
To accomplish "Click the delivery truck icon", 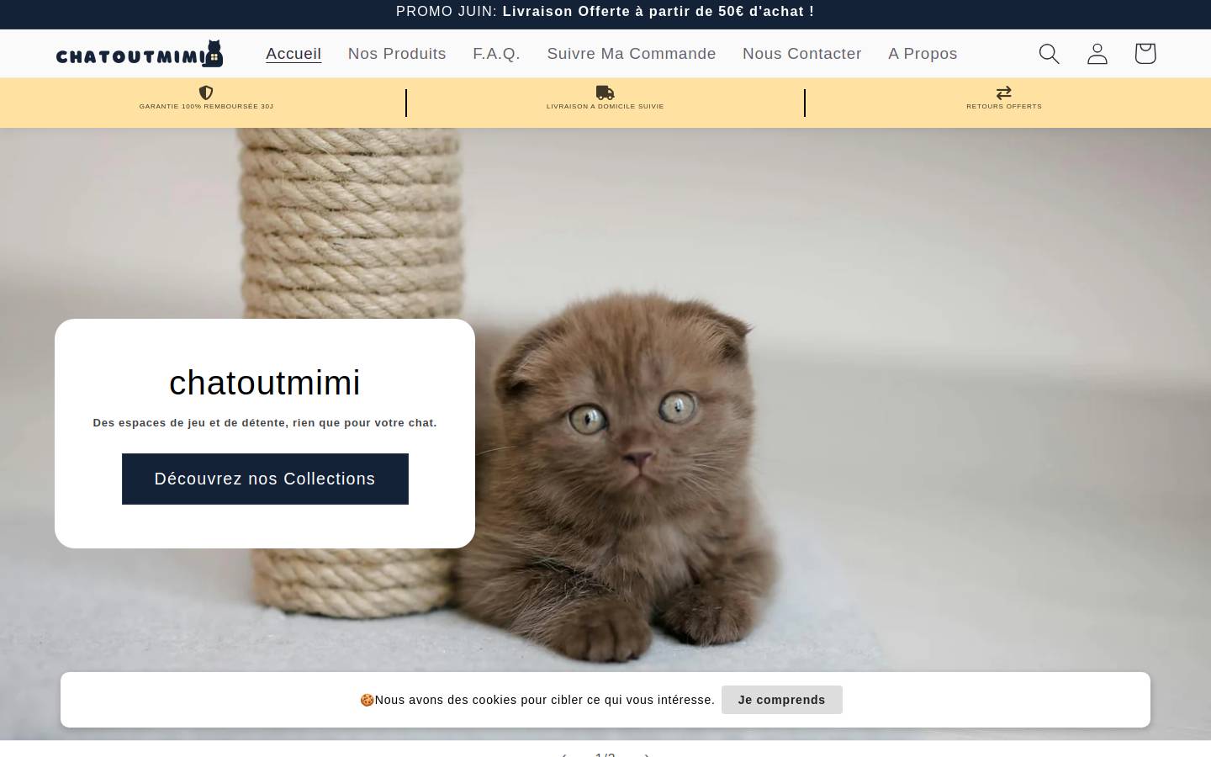I will point(605,93).
